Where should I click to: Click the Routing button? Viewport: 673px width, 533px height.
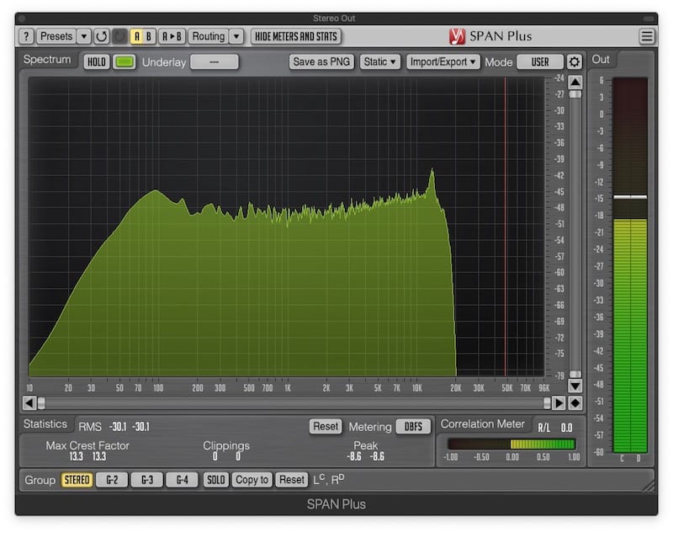tap(209, 36)
